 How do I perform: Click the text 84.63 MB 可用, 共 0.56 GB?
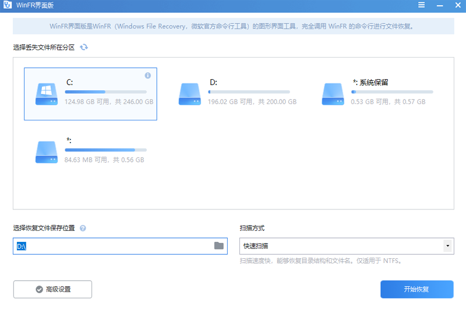tap(104, 160)
